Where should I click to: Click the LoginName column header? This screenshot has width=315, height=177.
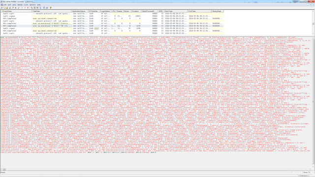point(105,11)
